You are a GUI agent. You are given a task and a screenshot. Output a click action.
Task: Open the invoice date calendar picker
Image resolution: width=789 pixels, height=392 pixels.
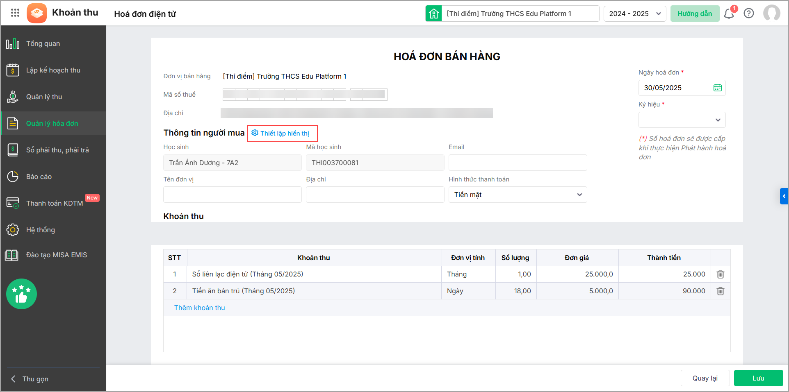coord(718,88)
